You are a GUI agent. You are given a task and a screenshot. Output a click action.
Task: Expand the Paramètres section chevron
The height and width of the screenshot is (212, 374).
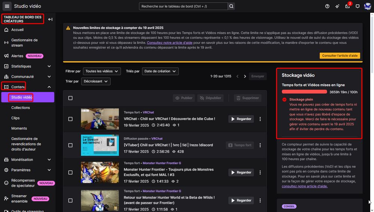click(49, 170)
